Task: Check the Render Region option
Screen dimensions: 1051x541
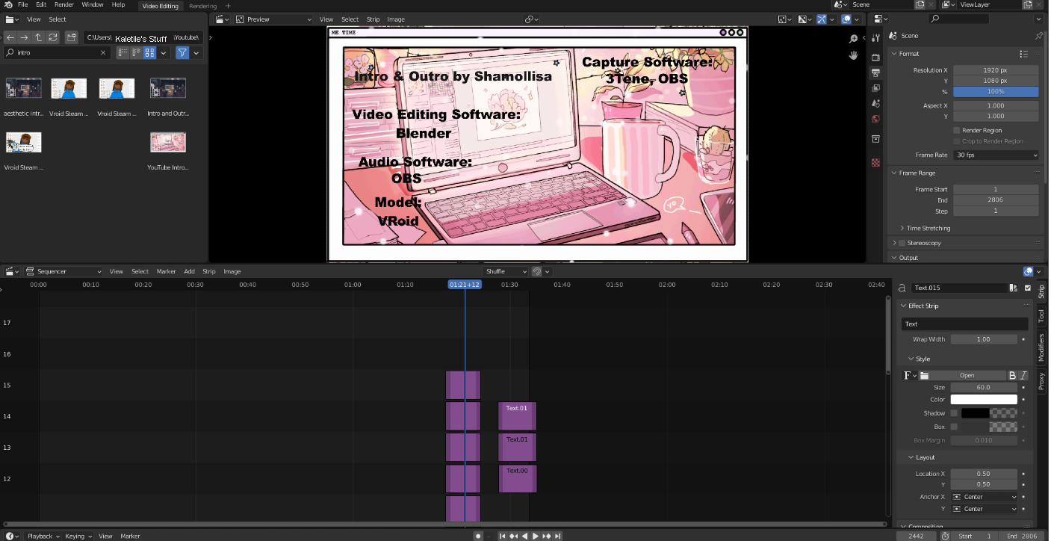Action: [x=957, y=130]
